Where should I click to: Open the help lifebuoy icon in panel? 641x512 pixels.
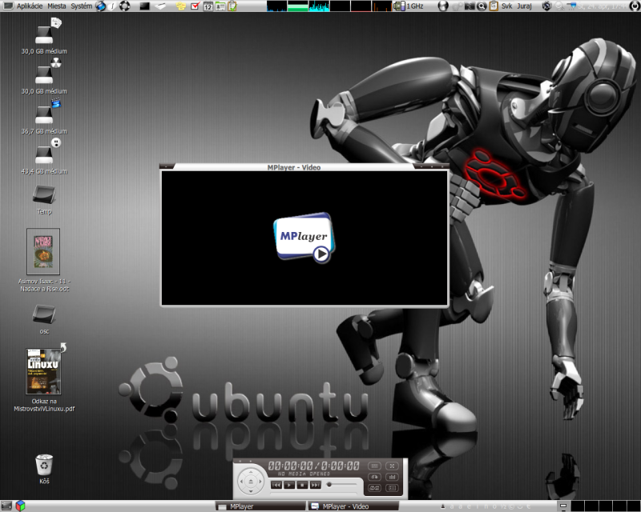[125, 6]
